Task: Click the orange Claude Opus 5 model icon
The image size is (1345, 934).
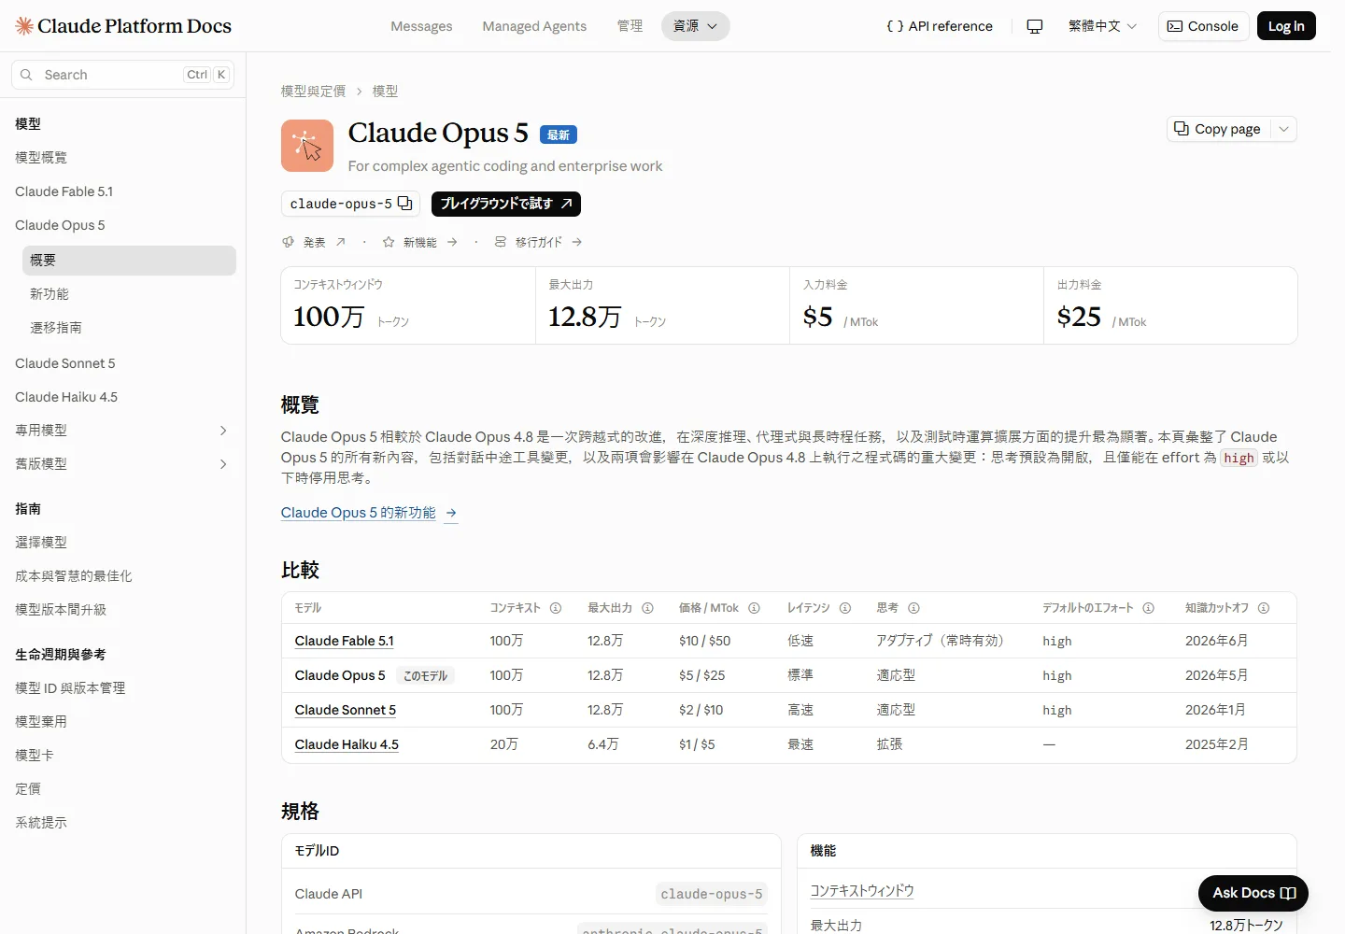Action: click(x=307, y=146)
